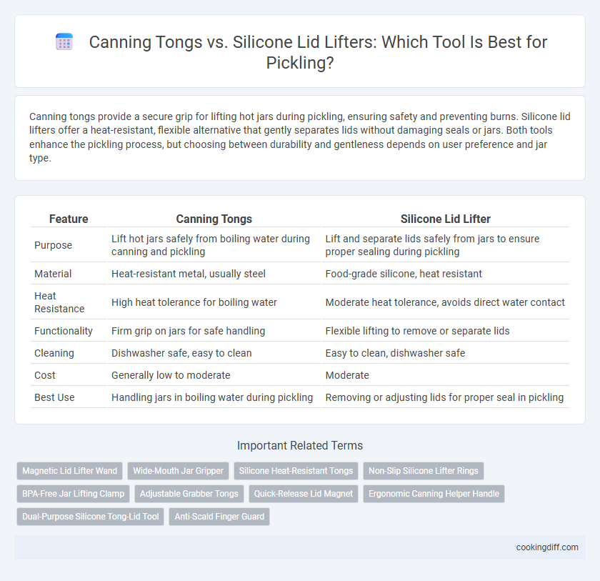Image resolution: width=600 pixels, height=581 pixels.
Task: Choose the Ergonomic Canning Helper Handle tag
Action: (x=434, y=494)
